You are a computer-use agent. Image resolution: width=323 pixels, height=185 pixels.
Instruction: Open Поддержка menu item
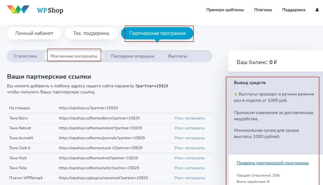[294, 10]
